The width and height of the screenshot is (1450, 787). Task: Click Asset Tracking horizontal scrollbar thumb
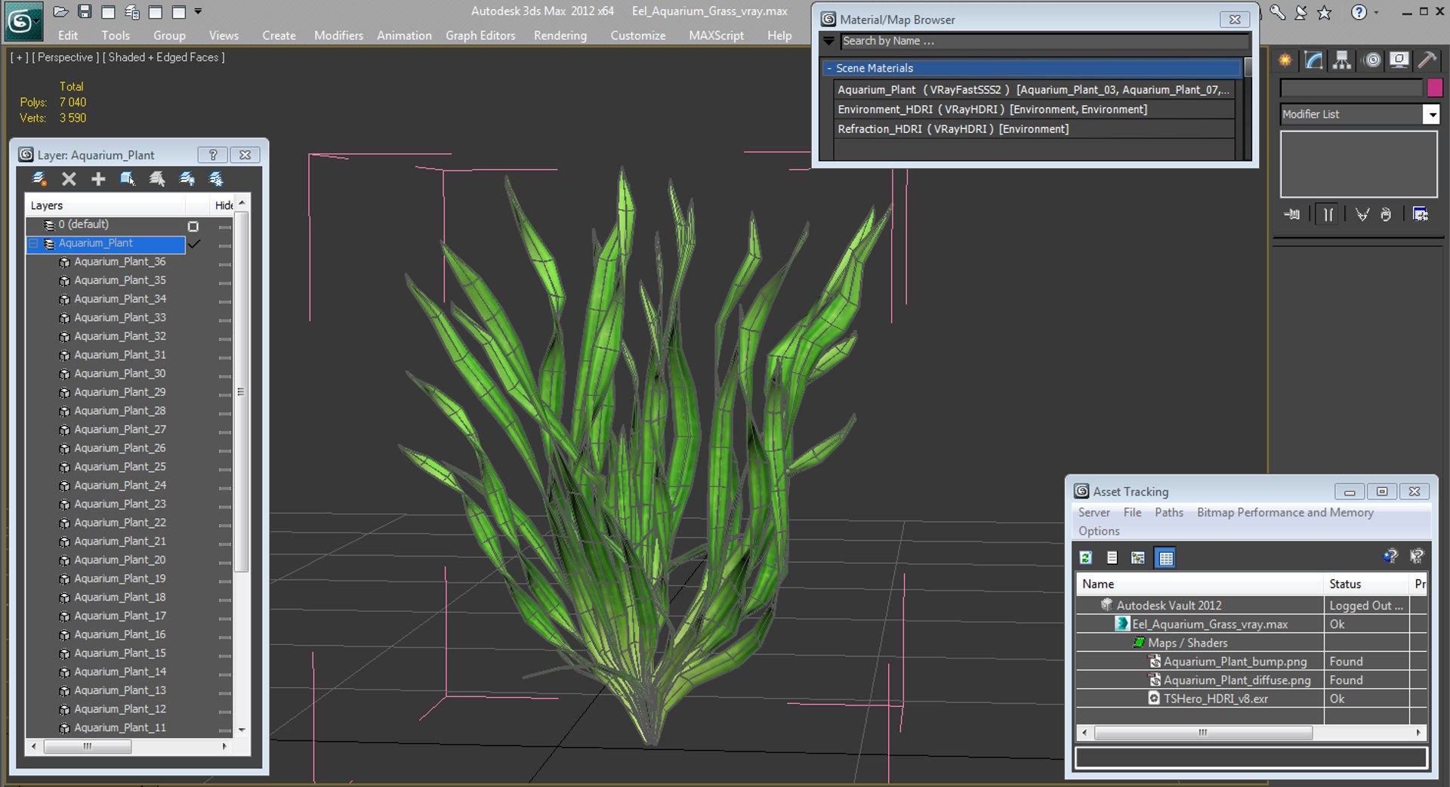coord(1203,733)
